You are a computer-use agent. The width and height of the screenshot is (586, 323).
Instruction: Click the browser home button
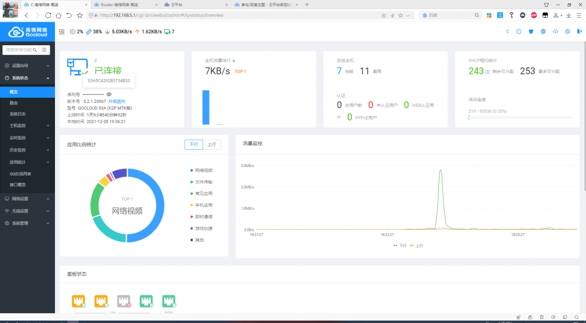tap(59, 15)
